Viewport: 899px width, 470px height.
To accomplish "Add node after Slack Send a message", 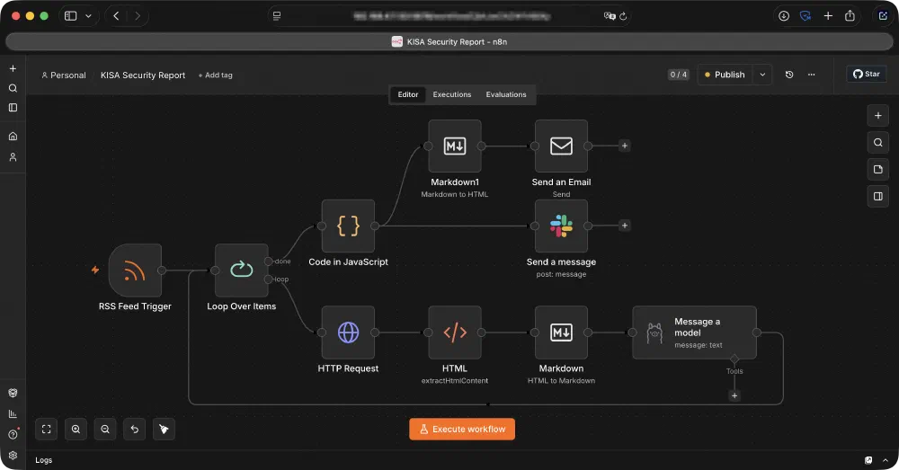I will pyautogui.click(x=625, y=226).
